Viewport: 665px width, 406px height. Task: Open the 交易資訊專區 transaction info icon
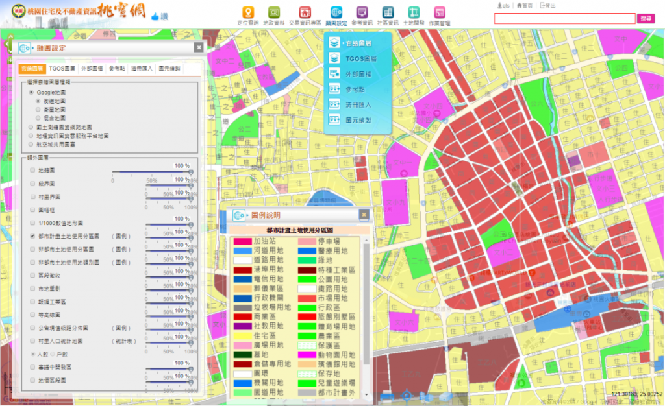click(305, 13)
